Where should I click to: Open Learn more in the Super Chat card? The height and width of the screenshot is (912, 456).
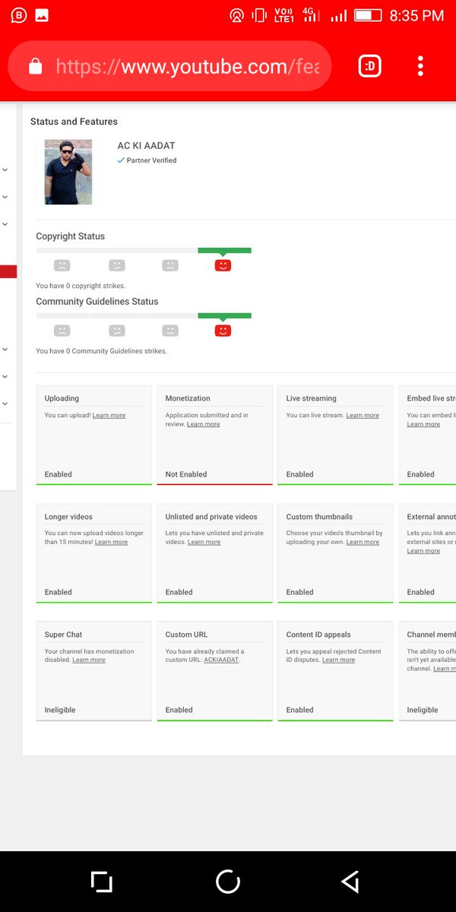[89, 660]
